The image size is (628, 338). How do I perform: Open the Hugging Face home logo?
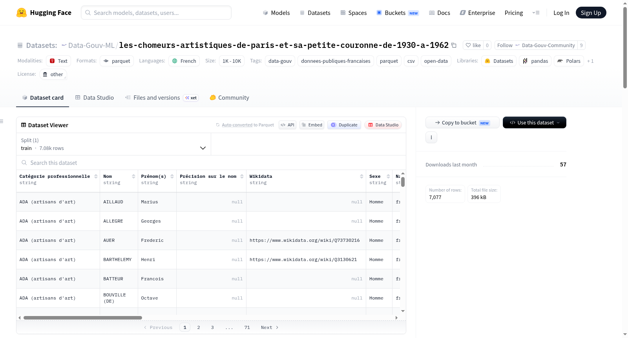coord(44,13)
